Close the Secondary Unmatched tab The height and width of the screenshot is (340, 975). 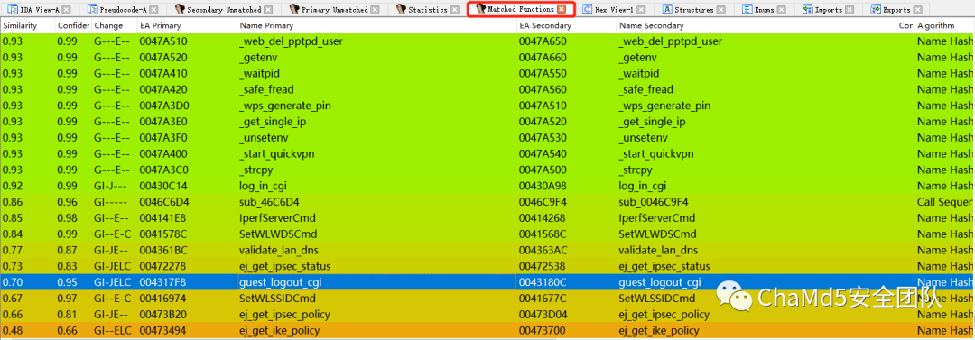[x=268, y=9]
